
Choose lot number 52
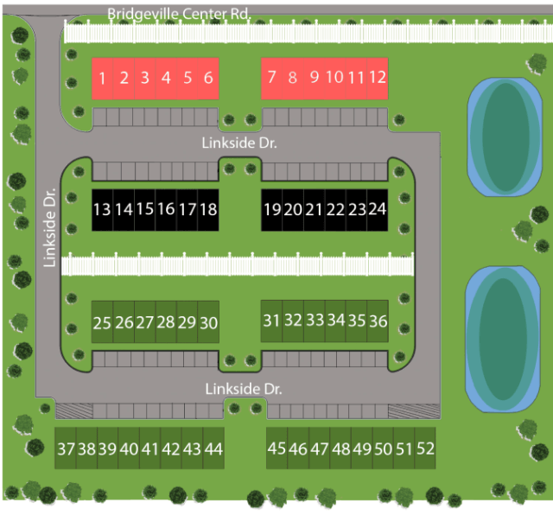(425, 448)
